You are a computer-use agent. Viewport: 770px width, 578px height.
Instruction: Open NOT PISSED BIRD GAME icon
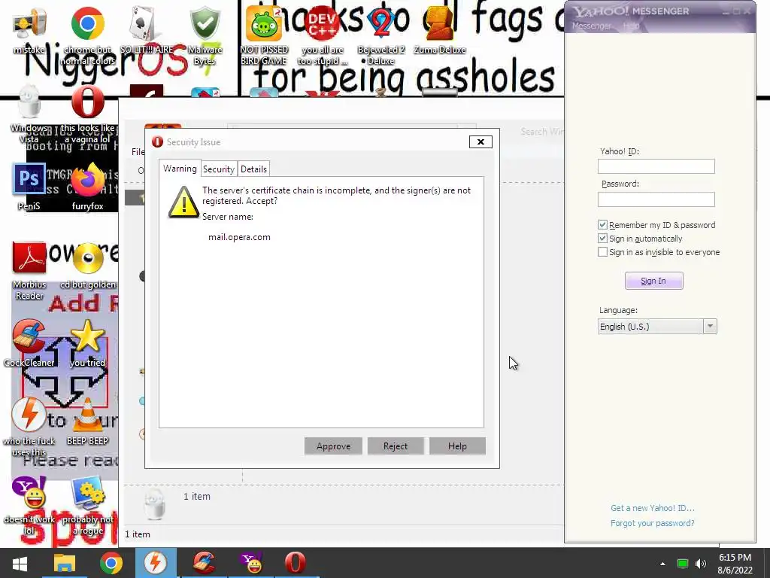(x=264, y=35)
